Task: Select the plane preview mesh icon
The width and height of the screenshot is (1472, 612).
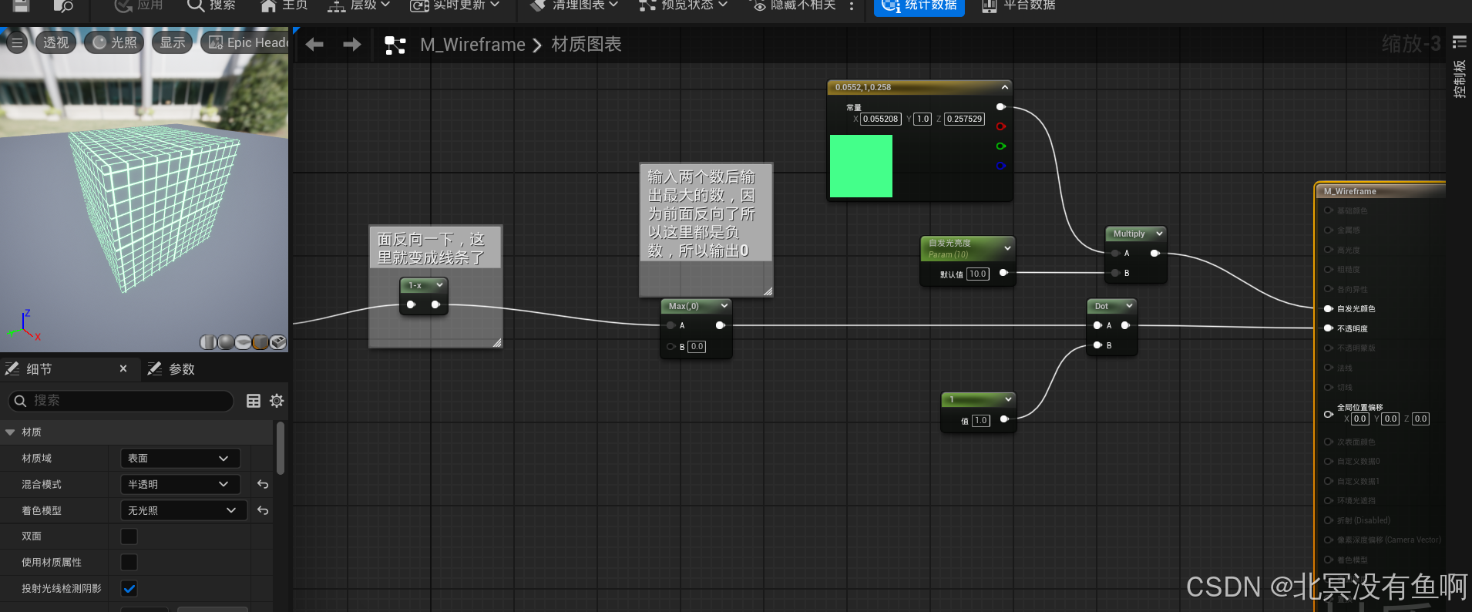Action: click(x=243, y=342)
